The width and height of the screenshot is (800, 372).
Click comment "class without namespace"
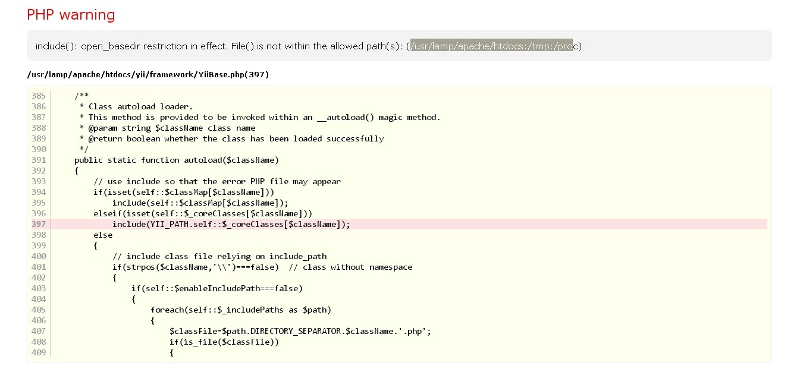click(x=350, y=267)
